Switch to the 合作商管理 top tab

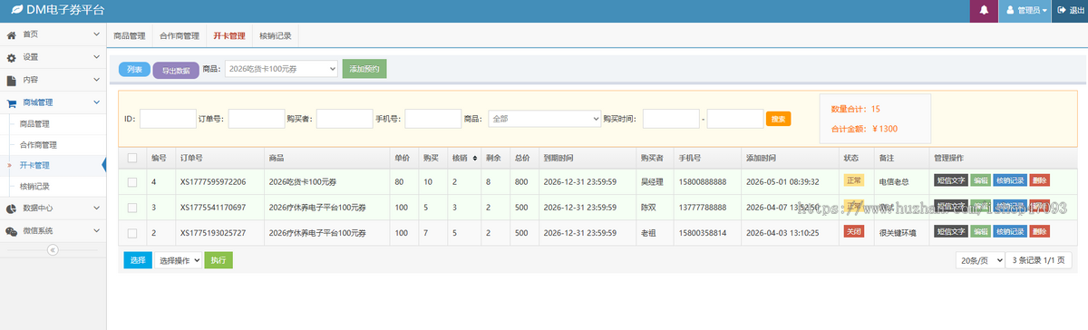179,36
